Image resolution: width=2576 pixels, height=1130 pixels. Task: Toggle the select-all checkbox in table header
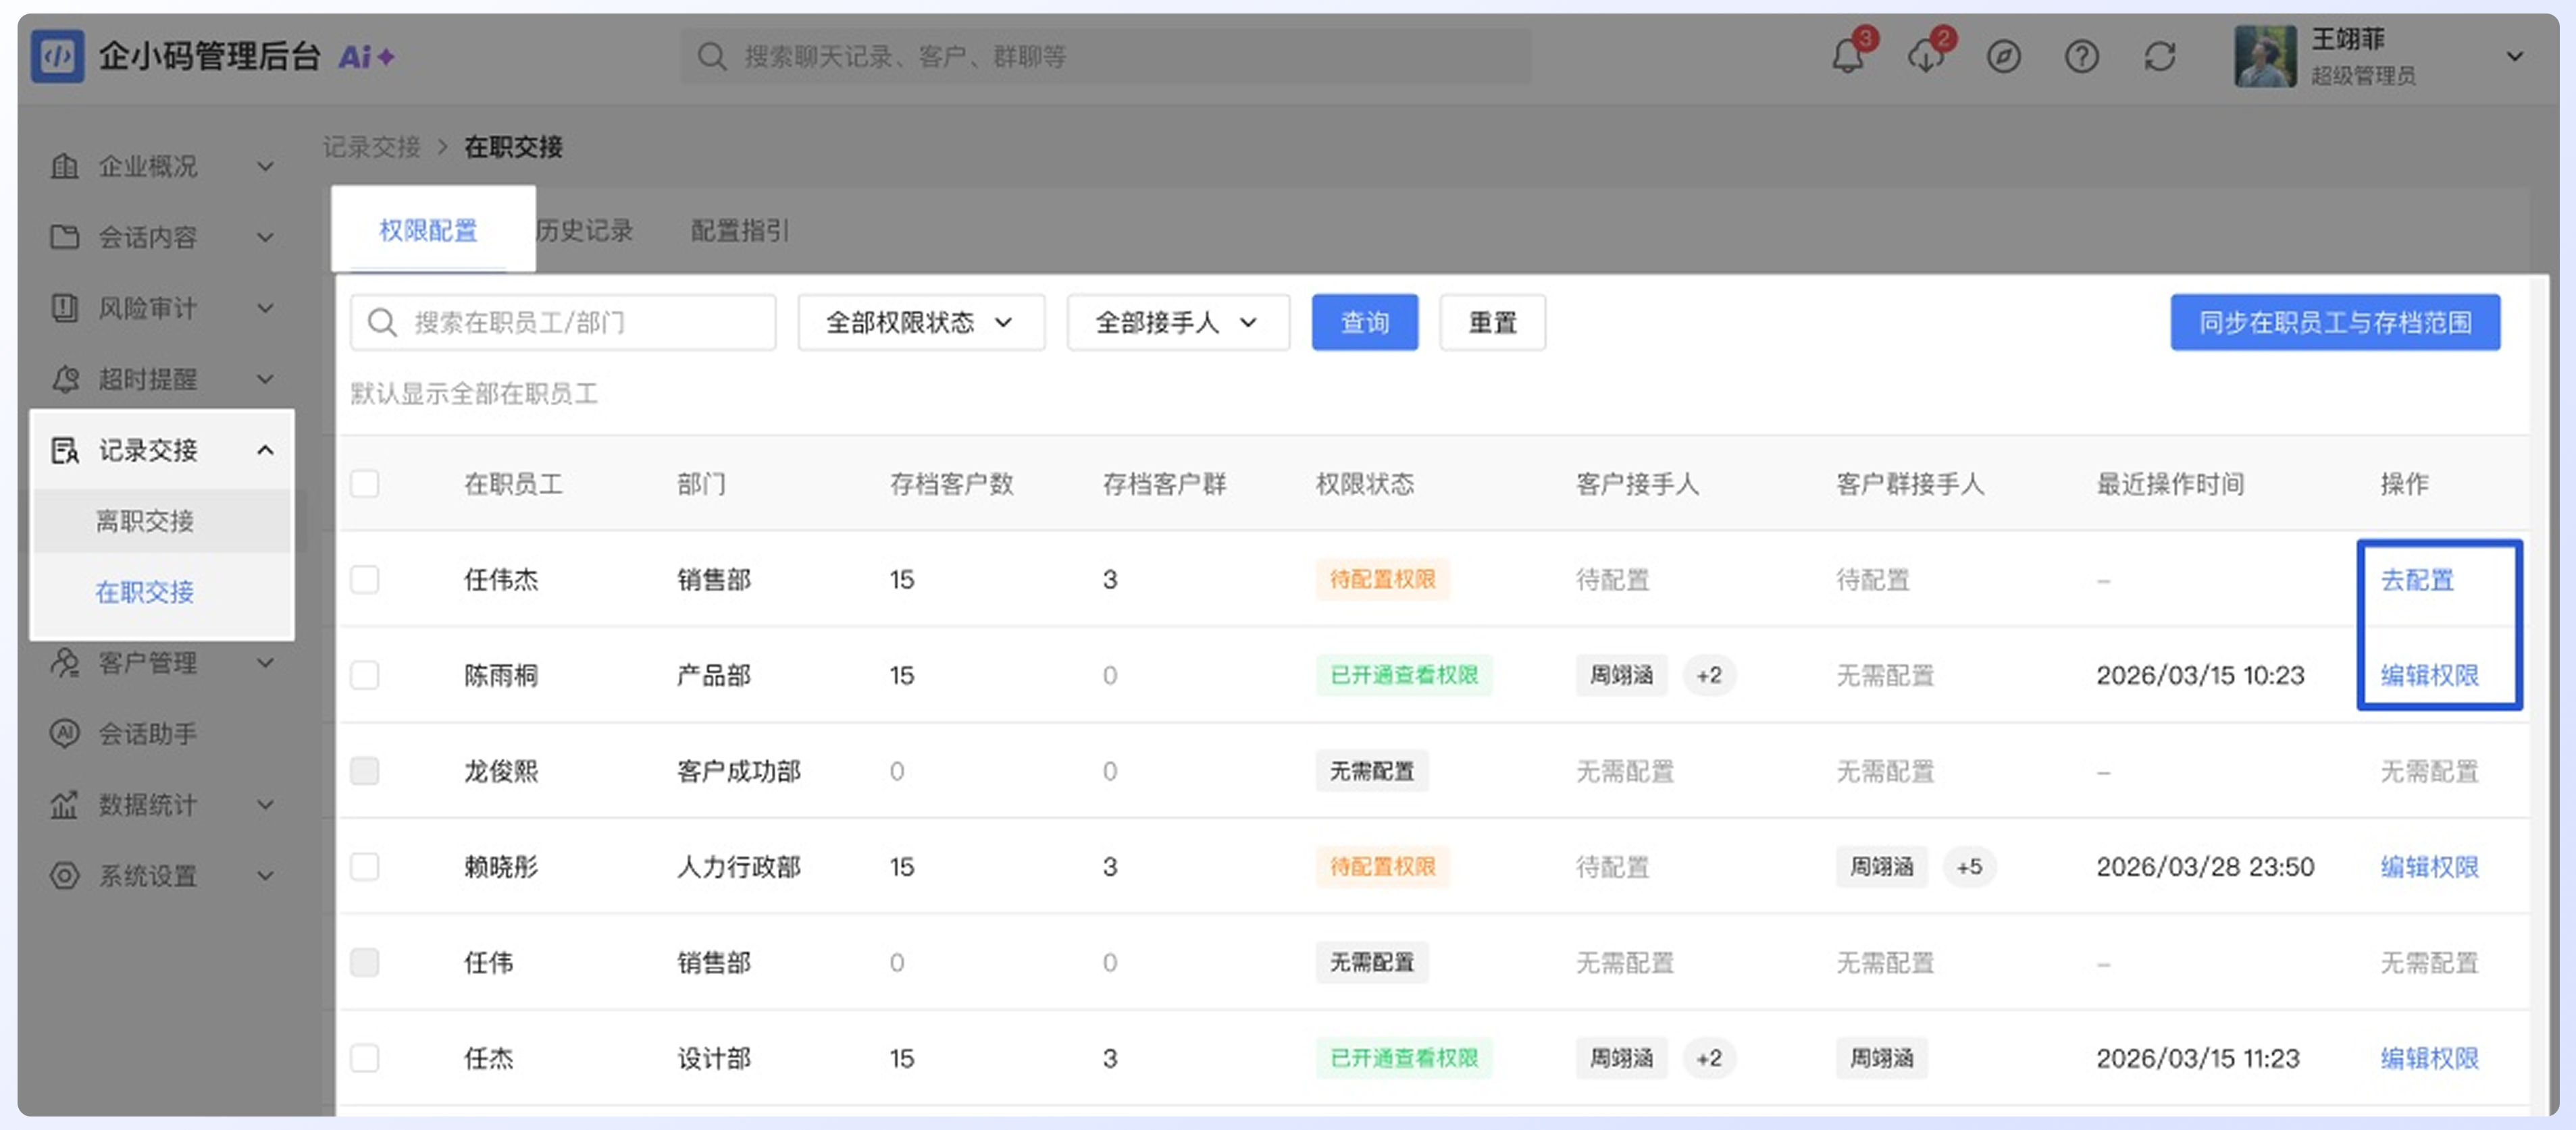(x=365, y=483)
